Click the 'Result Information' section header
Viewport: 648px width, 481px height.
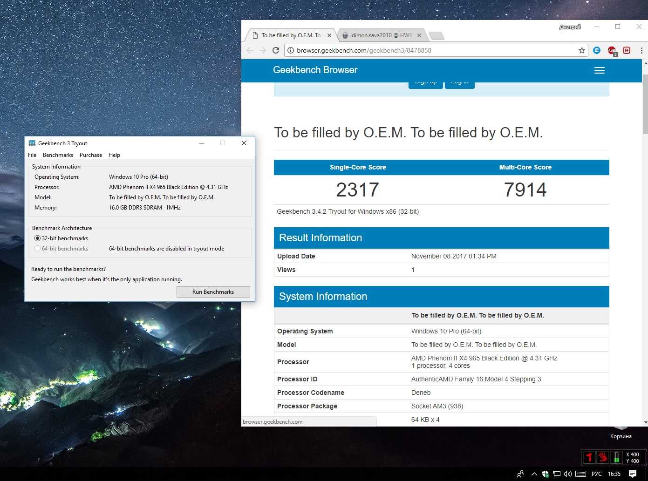pyautogui.click(x=442, y=238)
